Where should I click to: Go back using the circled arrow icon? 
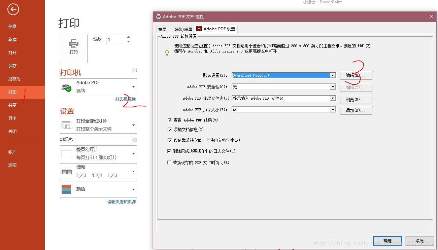[13, 9]
